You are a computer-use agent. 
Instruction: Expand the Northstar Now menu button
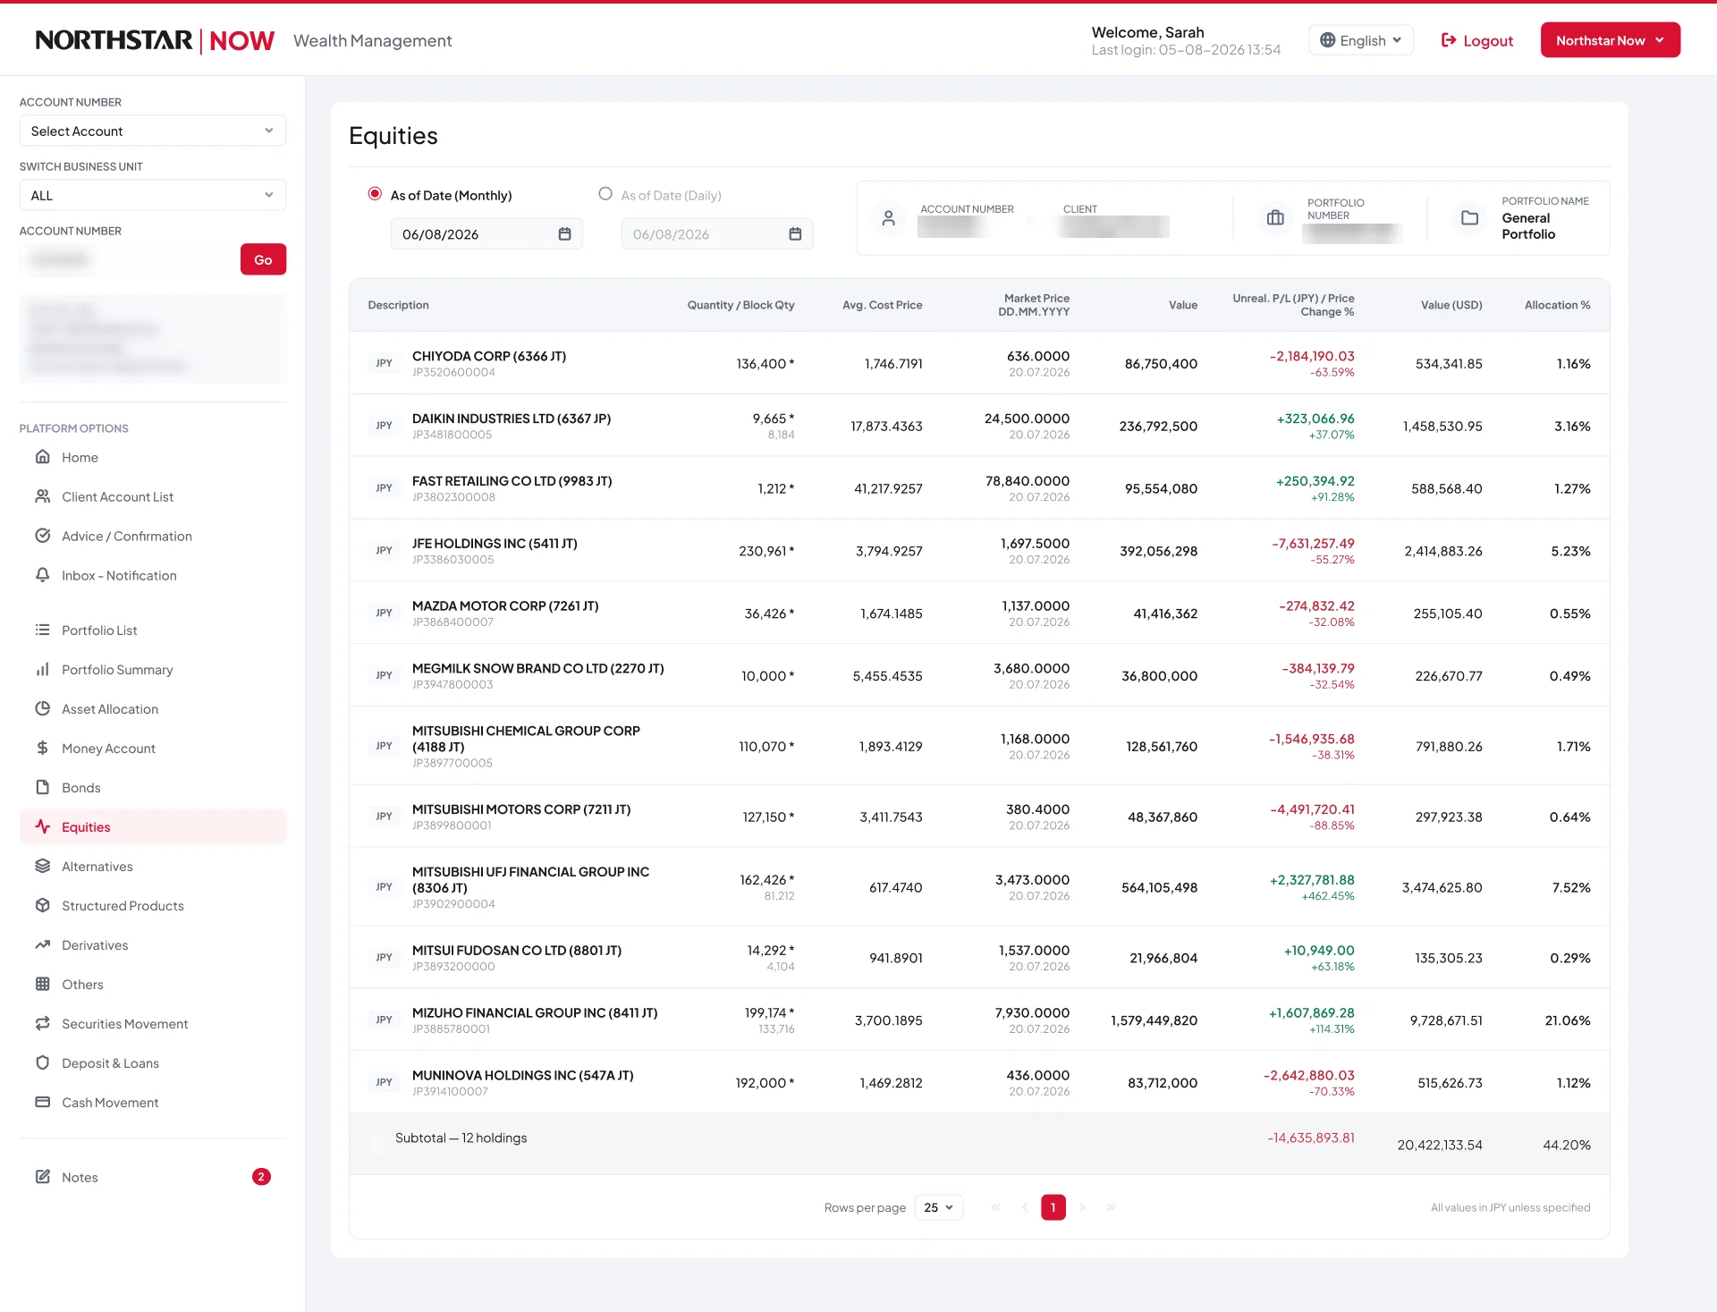click(x=1610, y=40)
